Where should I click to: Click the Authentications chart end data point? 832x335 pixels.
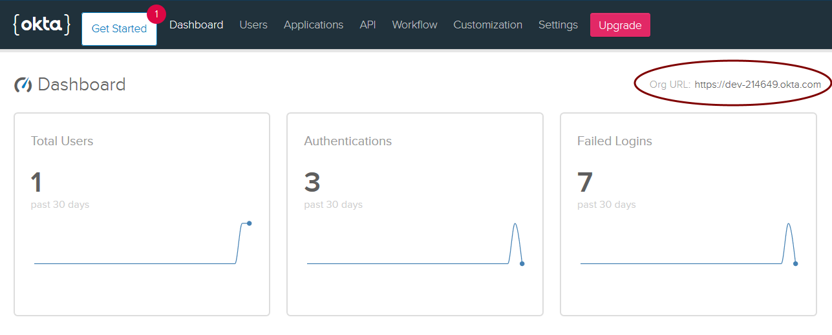click(522, 263)
